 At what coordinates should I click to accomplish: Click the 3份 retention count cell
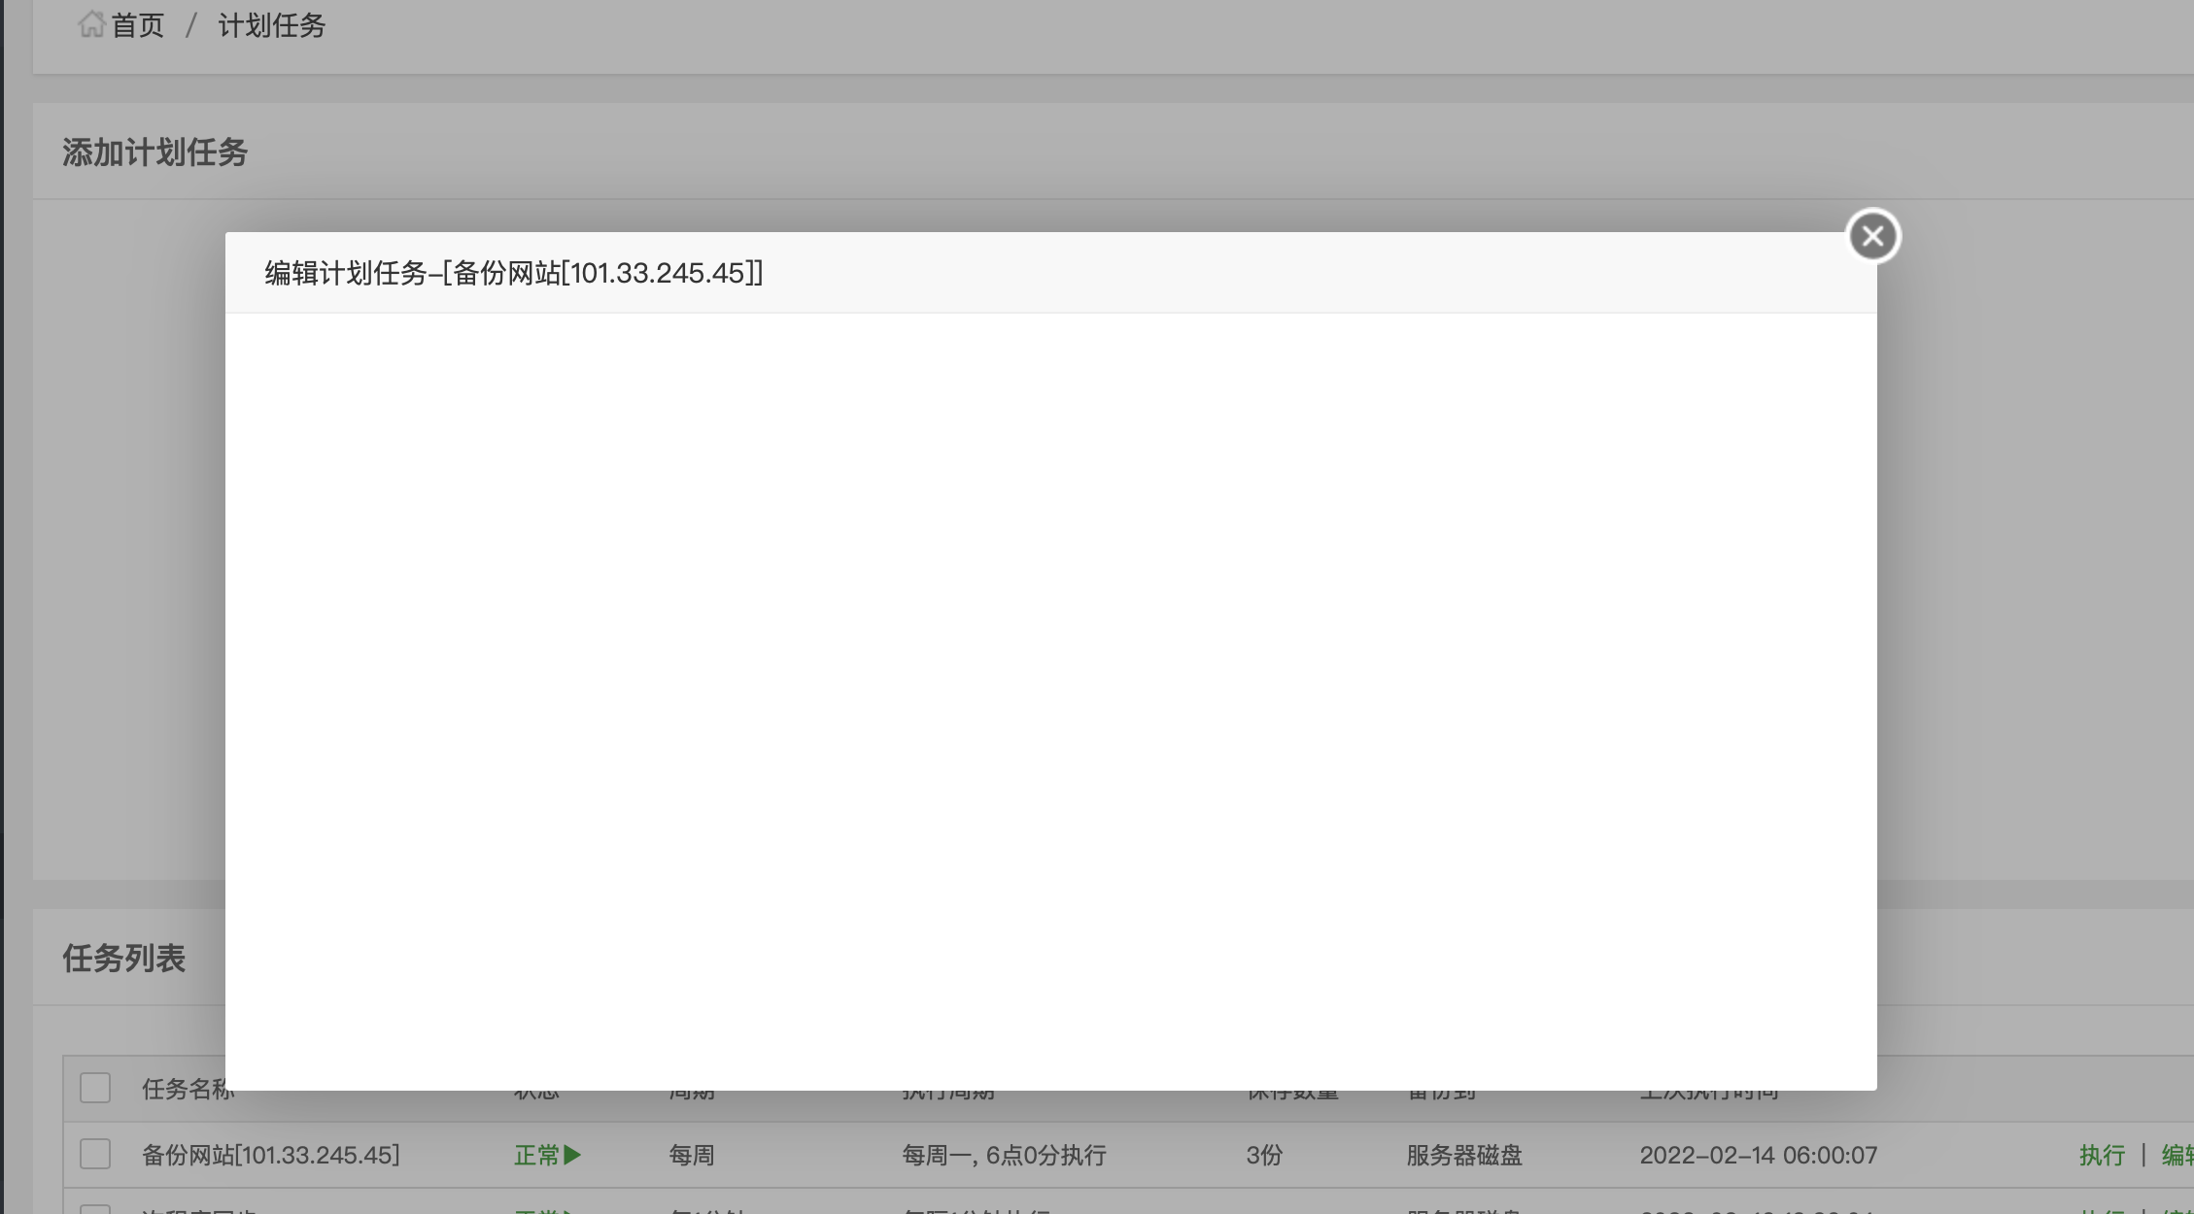1264,1155
